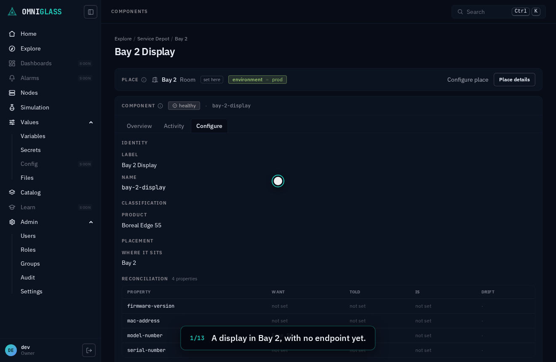Click the Simulation flask icon
The width and height of the screenshot is (556, 362).
pos(12,107)
